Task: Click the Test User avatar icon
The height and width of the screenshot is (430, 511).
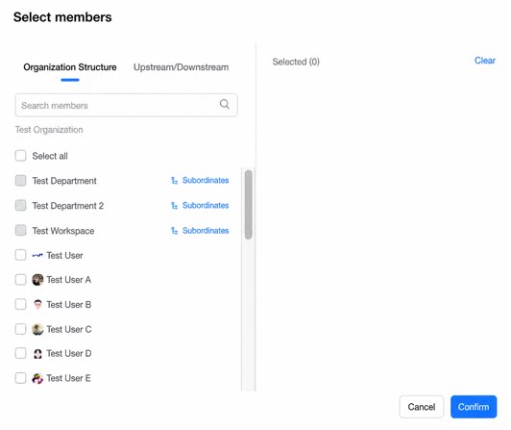Action: 37,255
